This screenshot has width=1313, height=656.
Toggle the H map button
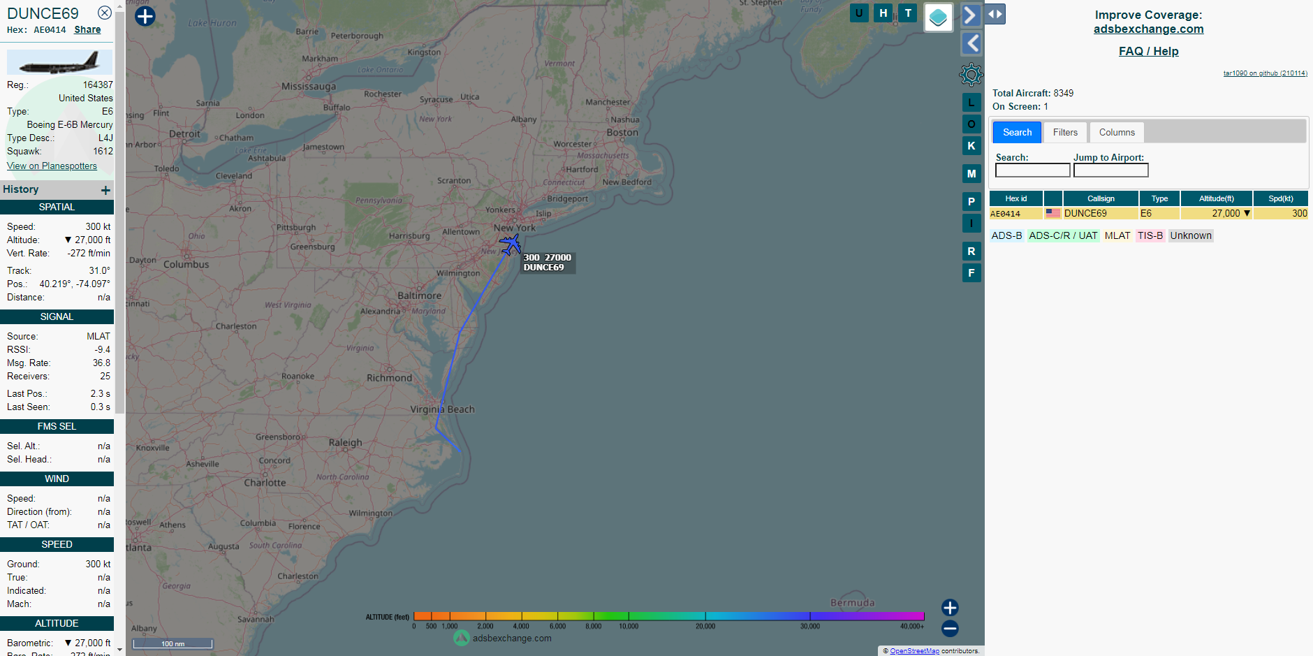[x=883, y=13]
